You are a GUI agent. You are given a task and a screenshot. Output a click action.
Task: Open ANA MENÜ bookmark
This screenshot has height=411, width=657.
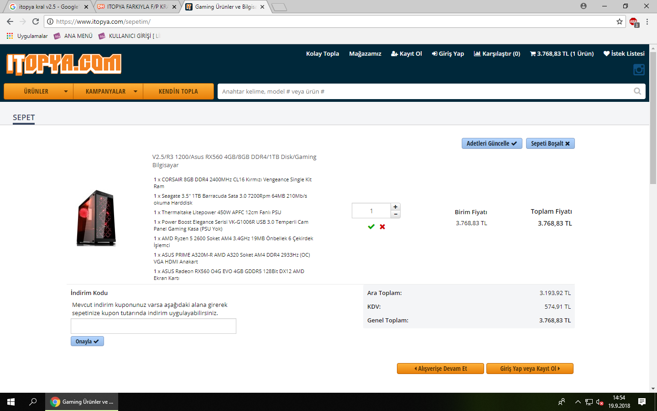point(73,36)
